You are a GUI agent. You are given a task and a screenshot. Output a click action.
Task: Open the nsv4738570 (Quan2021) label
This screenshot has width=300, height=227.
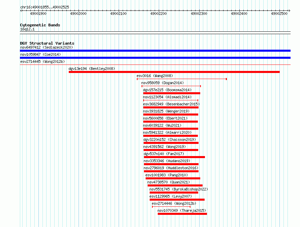point(169,182)
